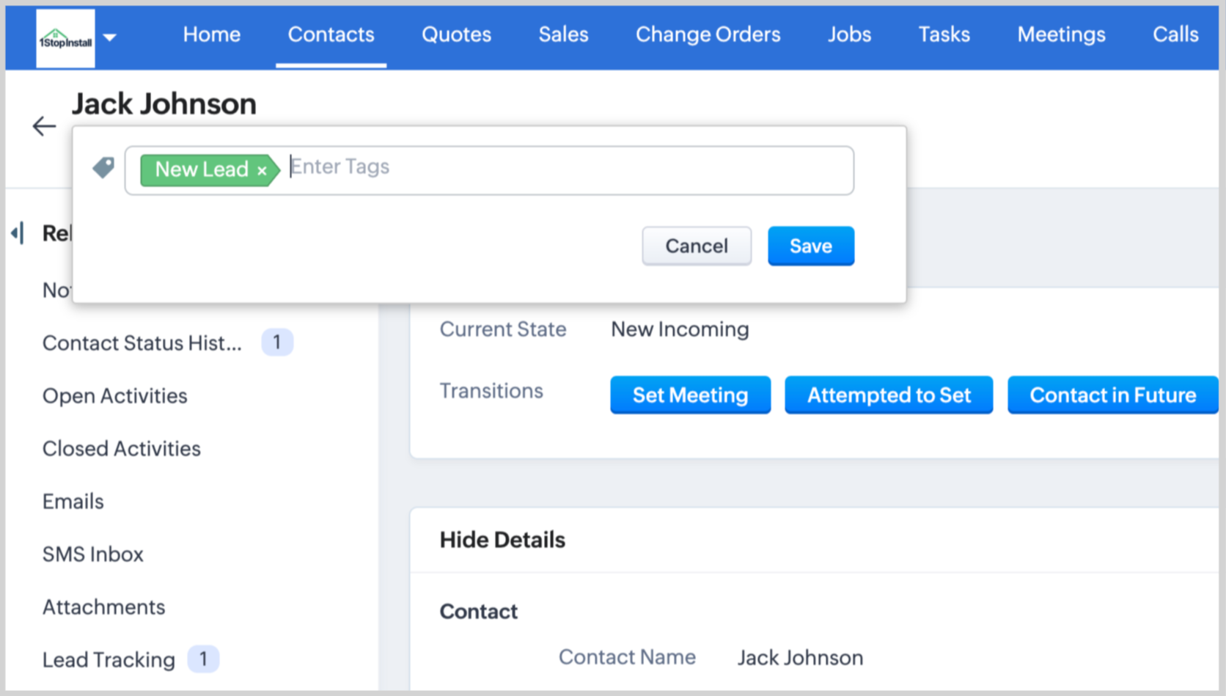
Task: Save the tag changes
Action: (x=810, y=246)
